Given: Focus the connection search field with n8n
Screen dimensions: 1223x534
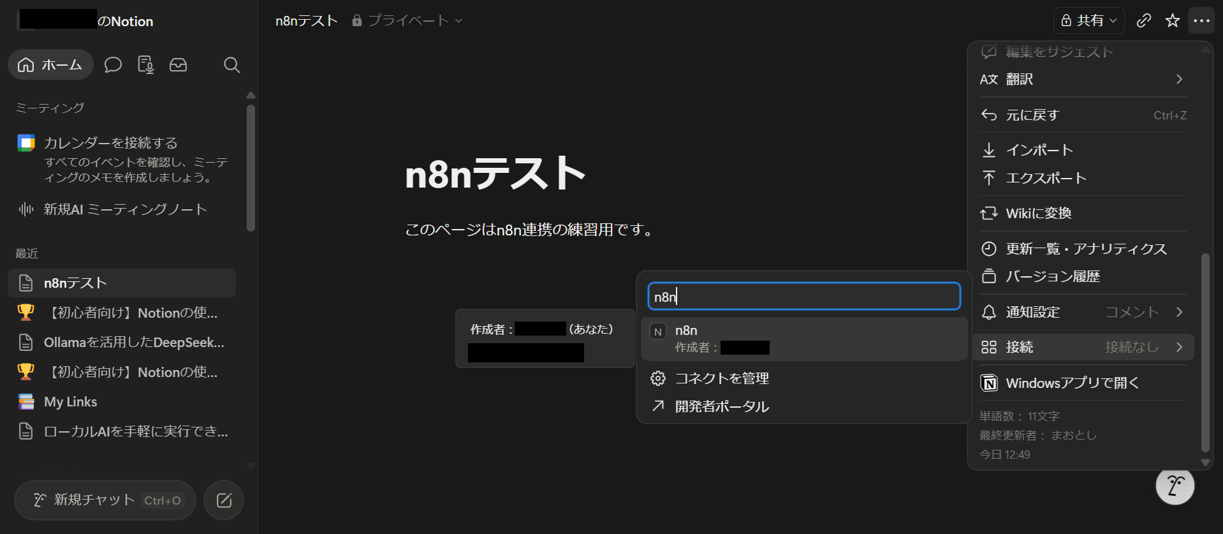Looking at the screenshot, I should [x=804, y=297].
